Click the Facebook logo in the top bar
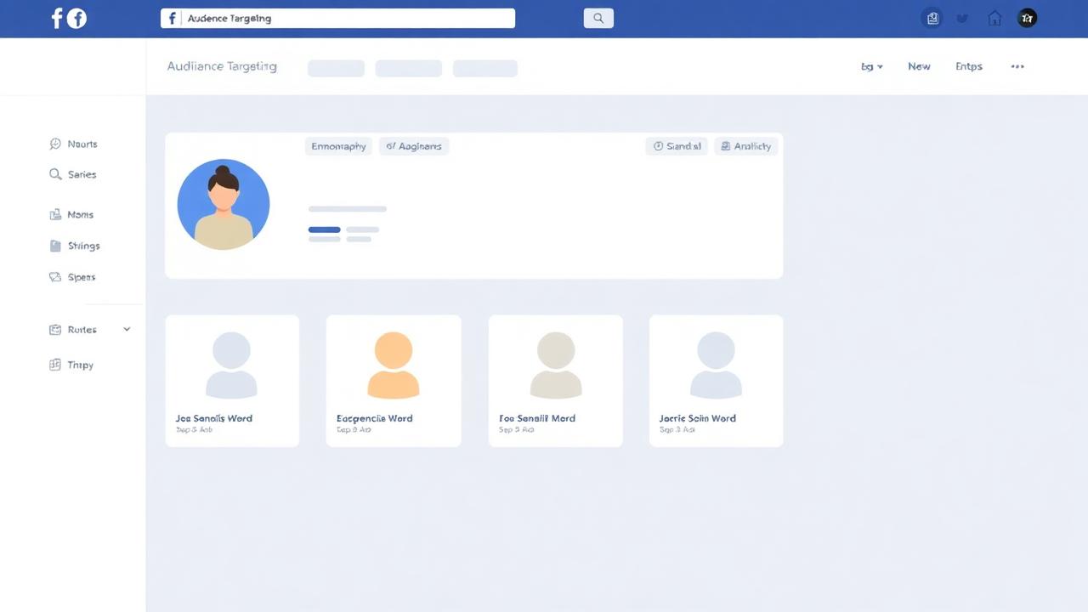This screenshot has height=612, width=1088. coord(69,18)
